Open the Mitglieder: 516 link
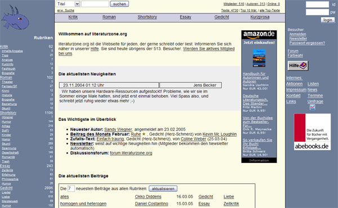This screenshot has width=338, height=208. (x=234, y=4)
